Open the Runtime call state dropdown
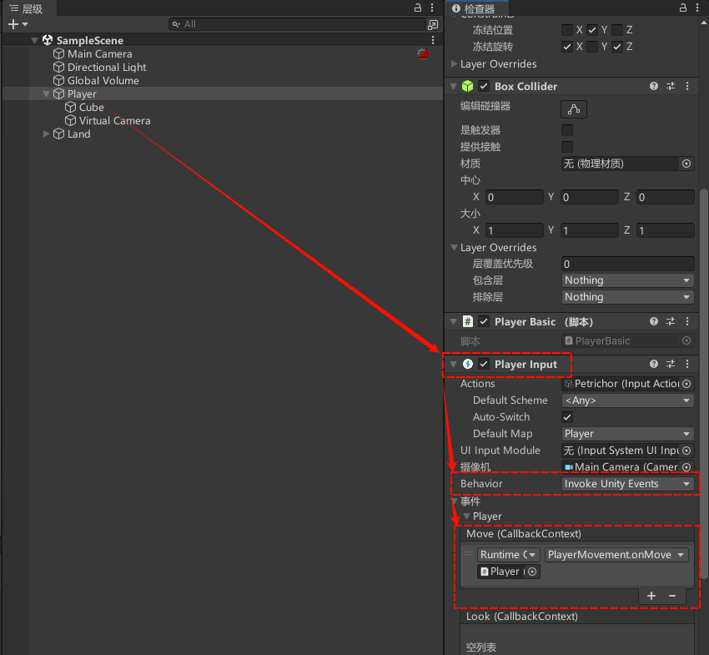709x655 pixels. (x=508, y=555)
